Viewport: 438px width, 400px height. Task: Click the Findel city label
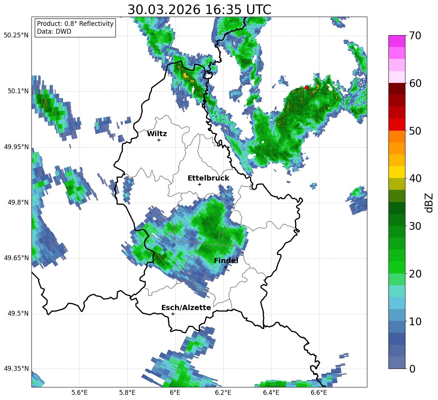(226, 260)
